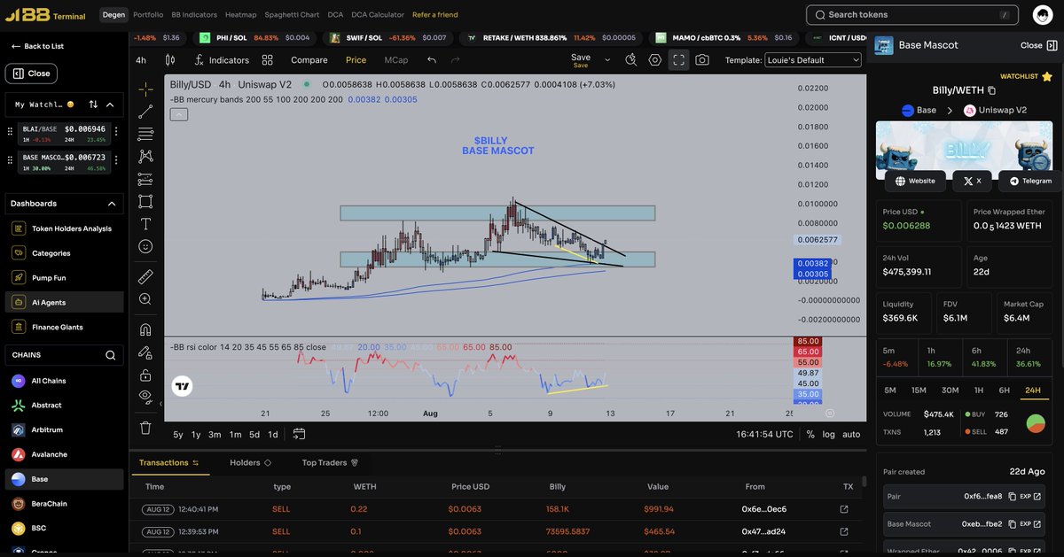Sort the watchlist with arrows icon

click(x=93, y=104)
